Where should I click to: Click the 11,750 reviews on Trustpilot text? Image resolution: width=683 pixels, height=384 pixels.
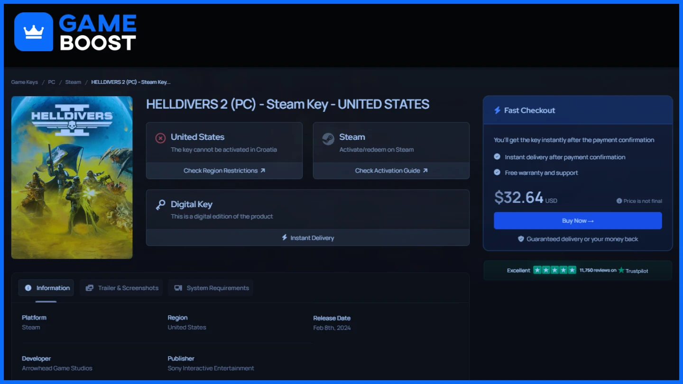(x=598, y=270)
